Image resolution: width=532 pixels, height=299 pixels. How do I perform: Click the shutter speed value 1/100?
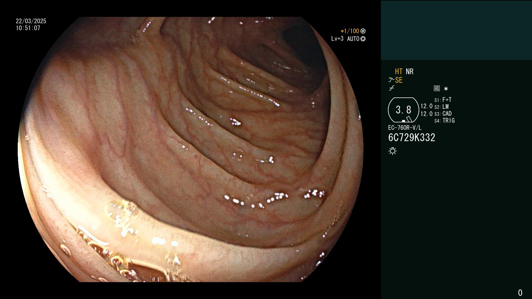tap(350, 31)
